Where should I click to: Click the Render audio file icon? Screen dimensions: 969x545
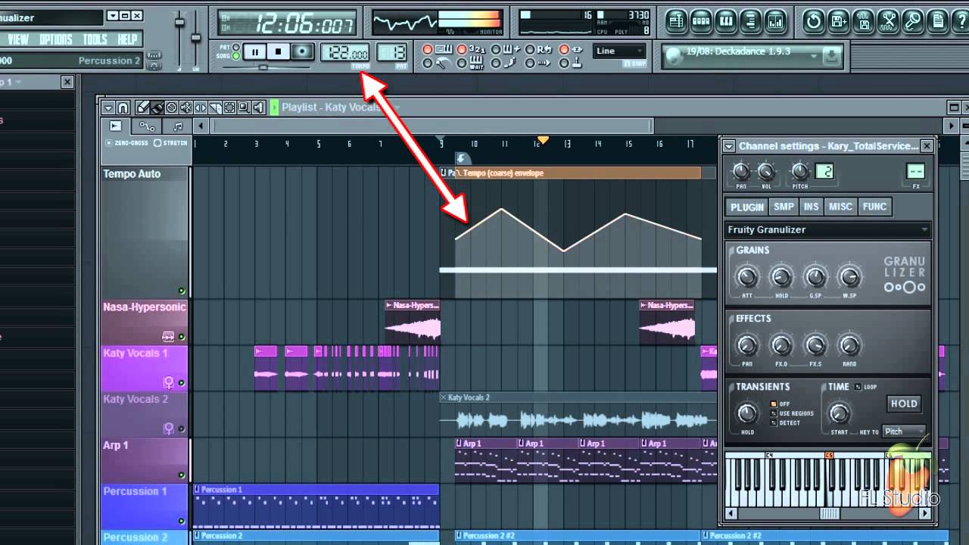coord(864,21)
